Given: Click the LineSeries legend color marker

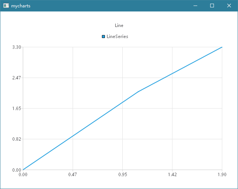Looking at the screenshot, I should [103, 36].
